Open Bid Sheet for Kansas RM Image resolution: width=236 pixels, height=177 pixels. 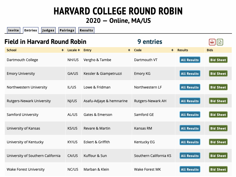tap(218, 128)
